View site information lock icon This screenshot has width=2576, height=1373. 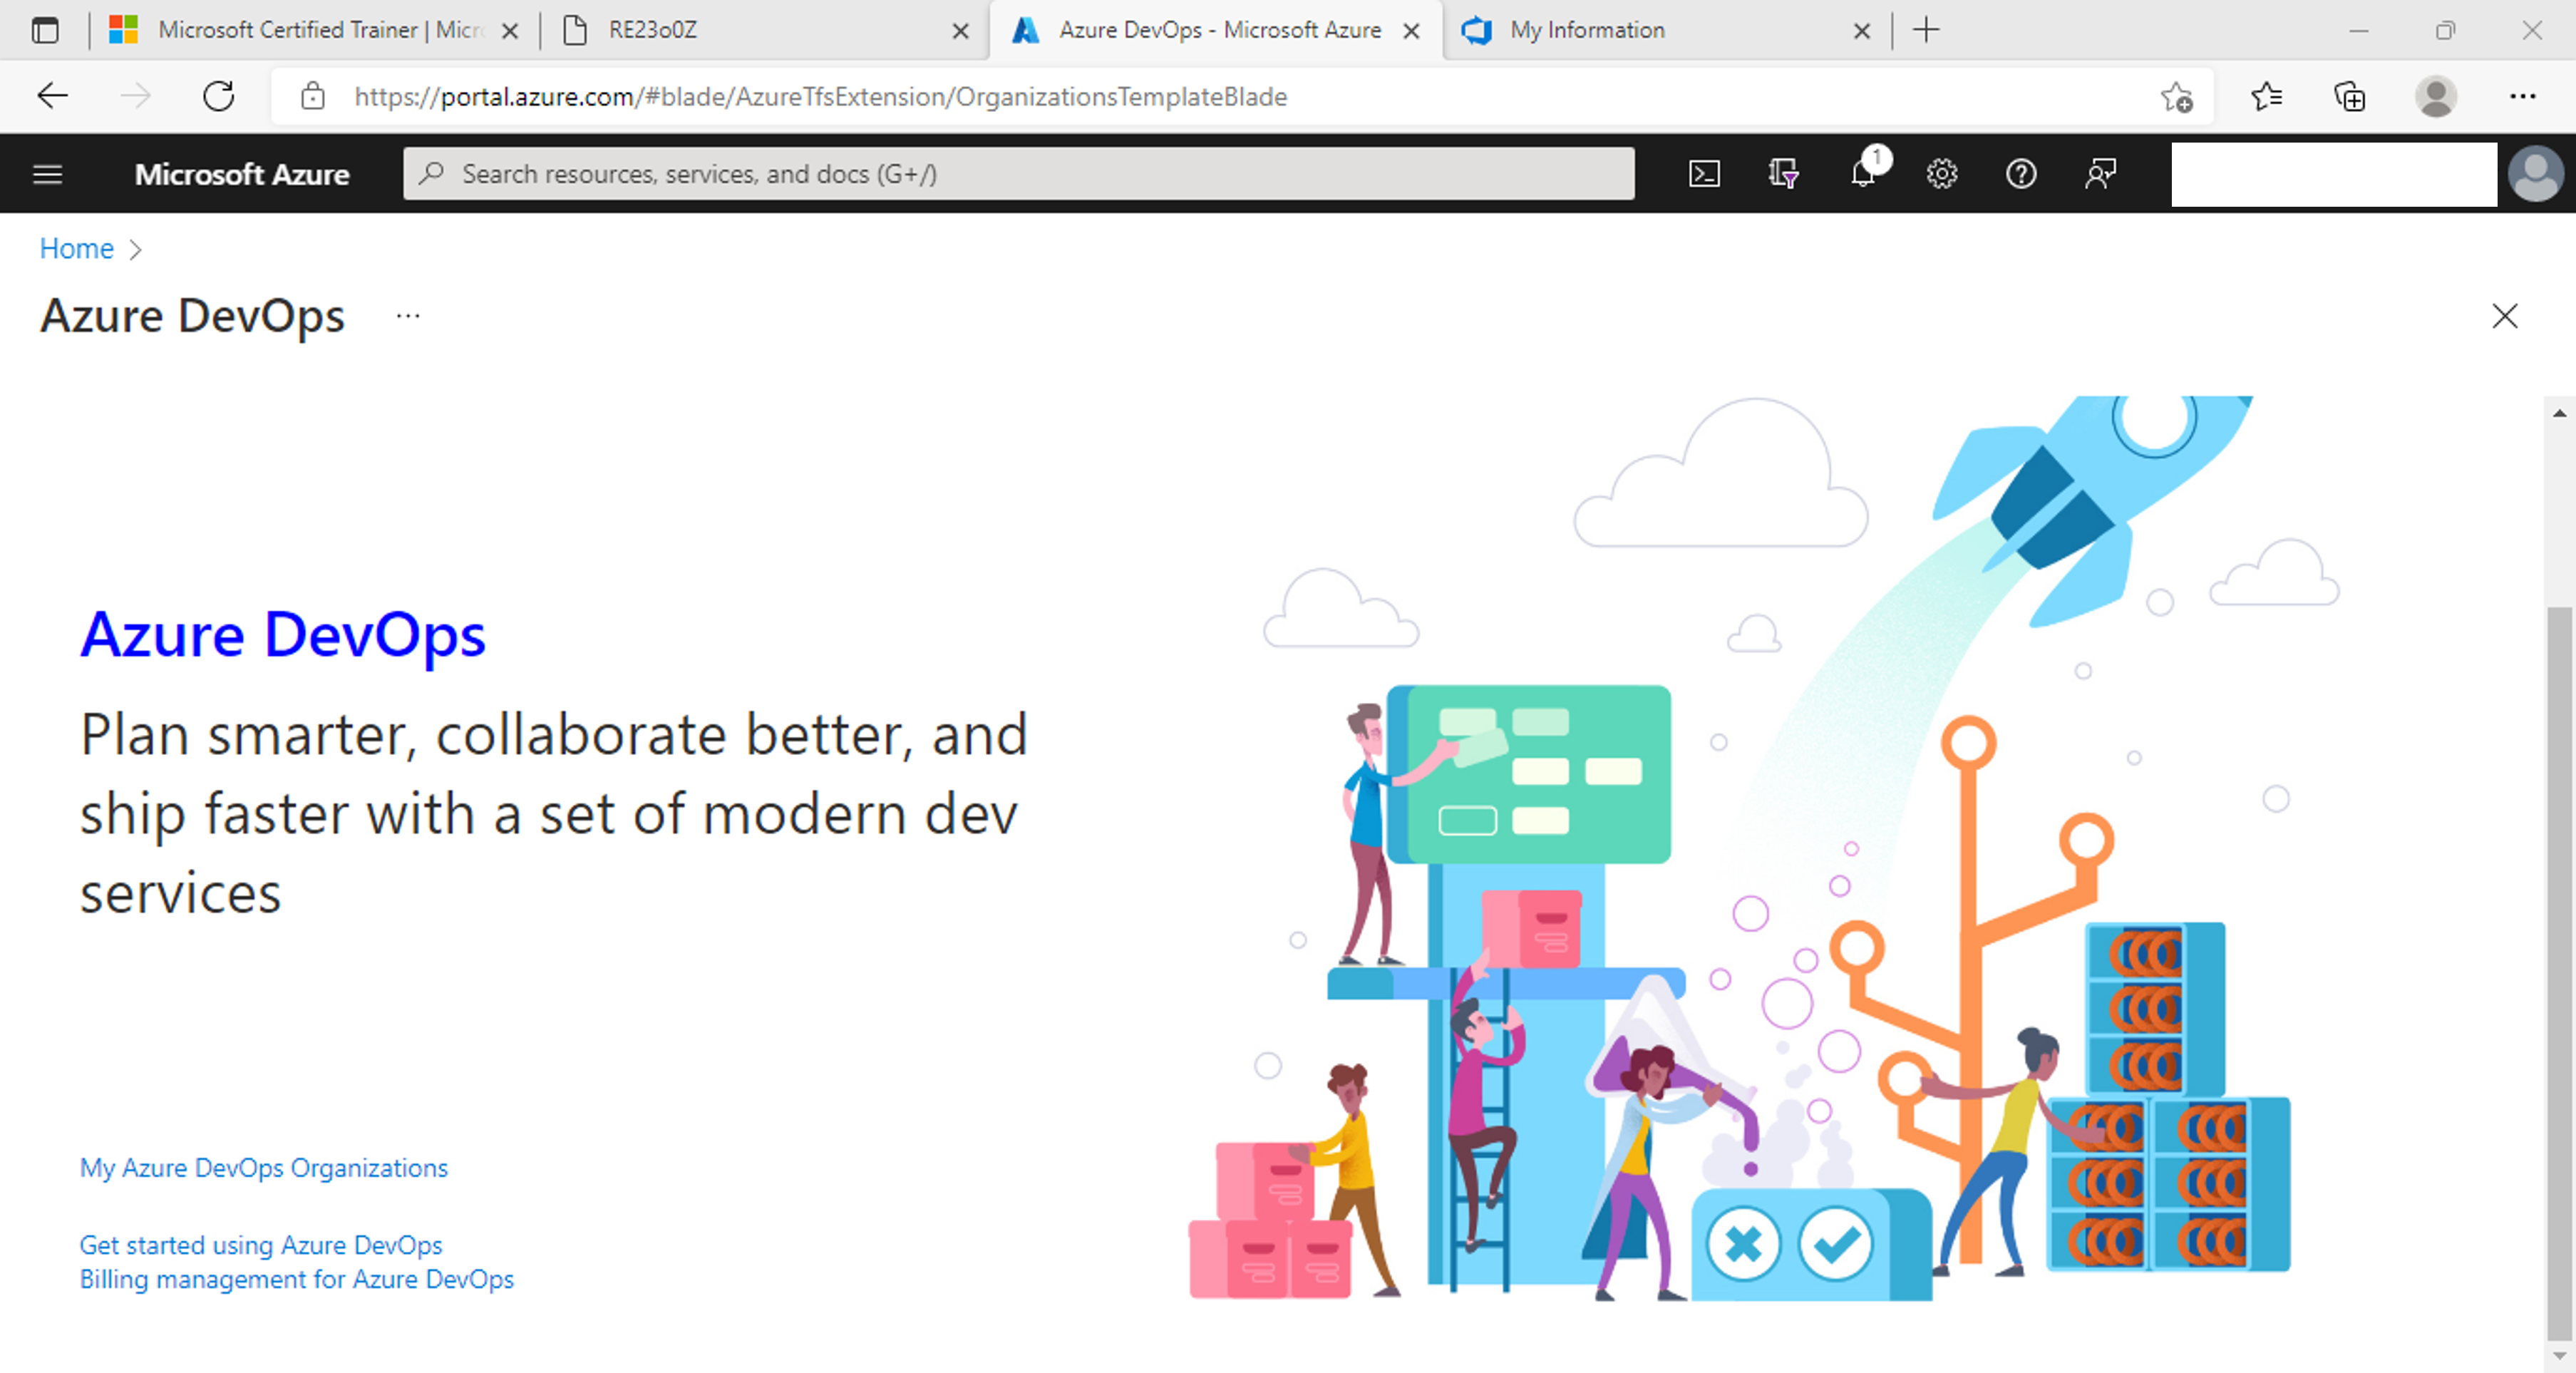point(313,97)
